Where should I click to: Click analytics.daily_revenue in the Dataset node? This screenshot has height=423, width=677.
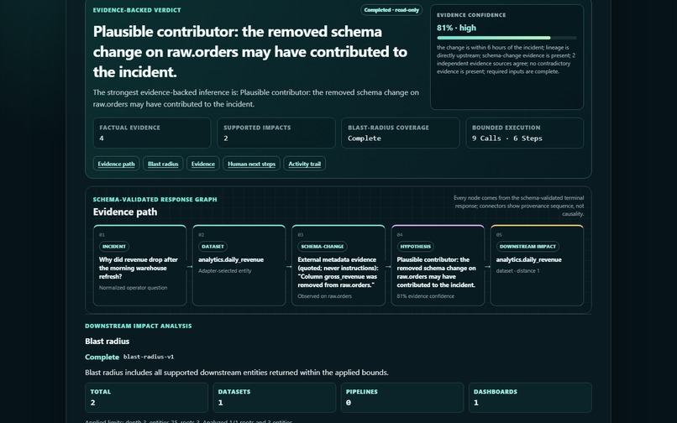[231, 260]
